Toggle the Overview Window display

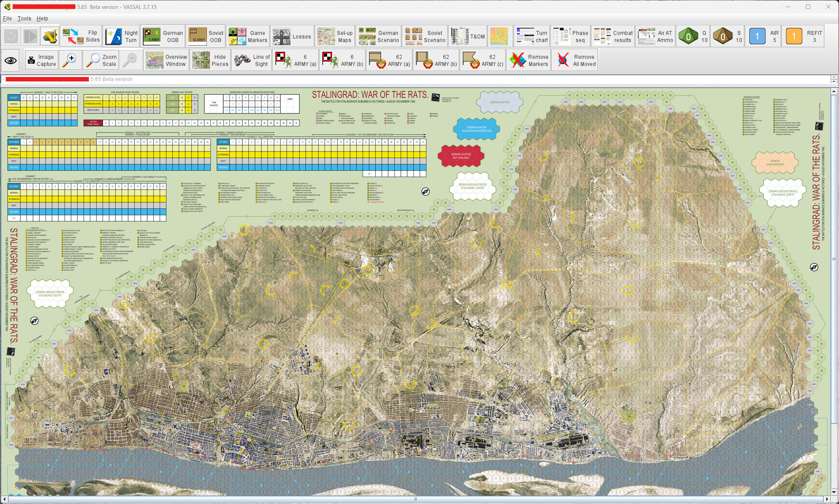click(166, 60)
